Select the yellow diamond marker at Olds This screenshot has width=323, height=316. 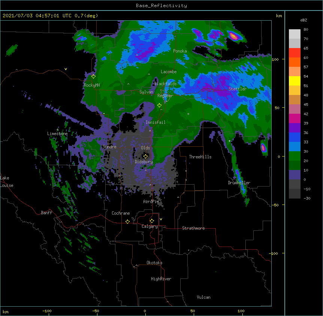[145, 156]
